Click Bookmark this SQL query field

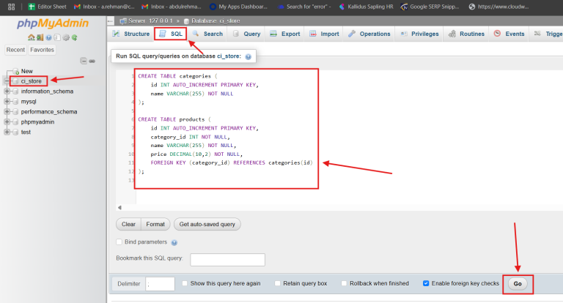click(228, 260)
